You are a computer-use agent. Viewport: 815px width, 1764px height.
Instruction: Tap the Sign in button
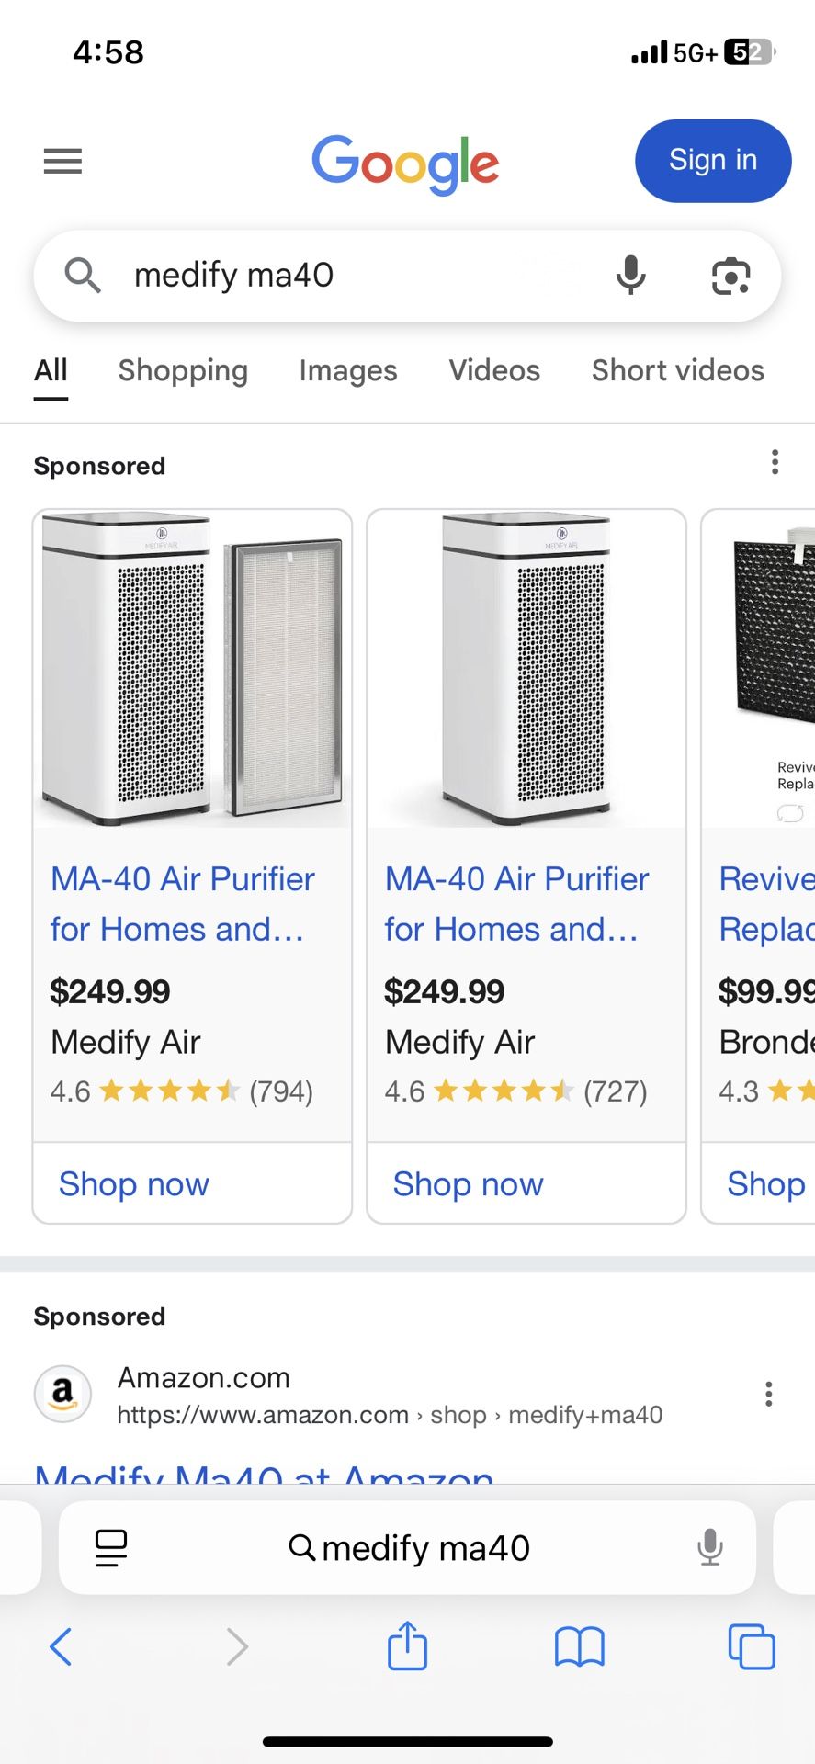click(712, 160)
